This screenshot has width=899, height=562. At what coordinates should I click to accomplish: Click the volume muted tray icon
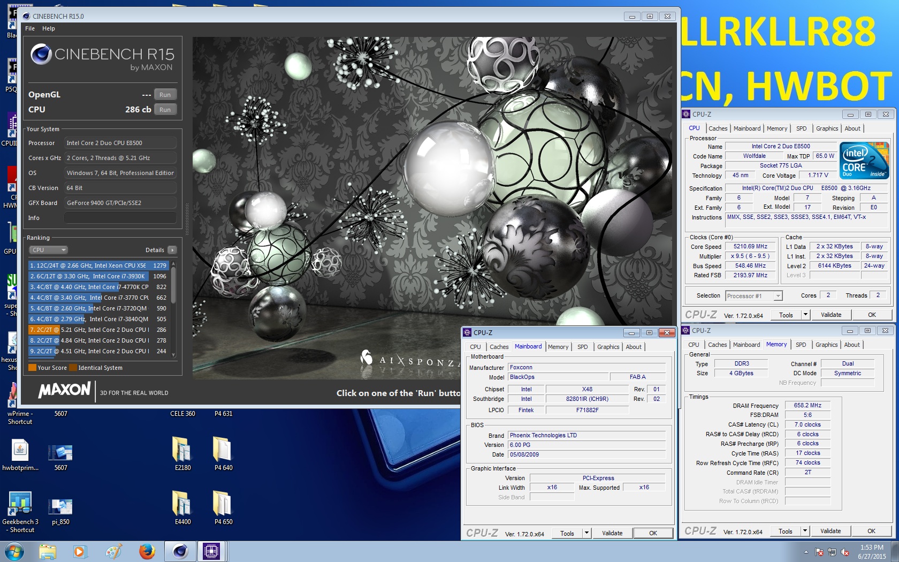[x=845, y=552]
